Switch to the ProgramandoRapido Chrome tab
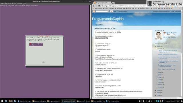 (x=102, y=3)
